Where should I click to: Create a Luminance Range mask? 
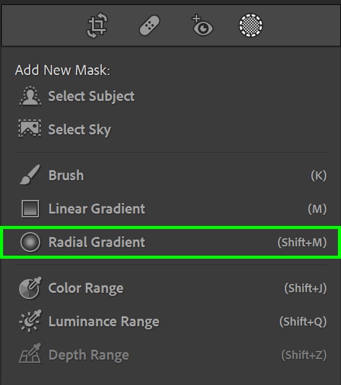[x=170, y=321]
